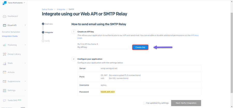Expand the account dropdown next to Taras Mykhailenko

click(24, 3)
